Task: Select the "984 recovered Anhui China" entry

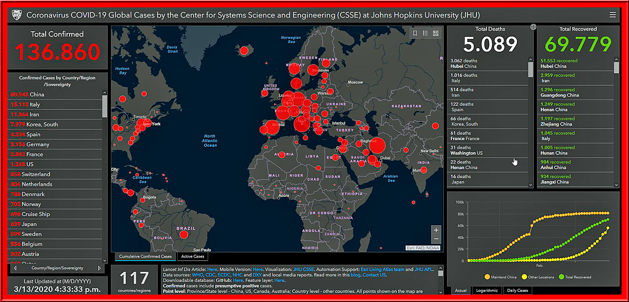Action: [575, 165]
